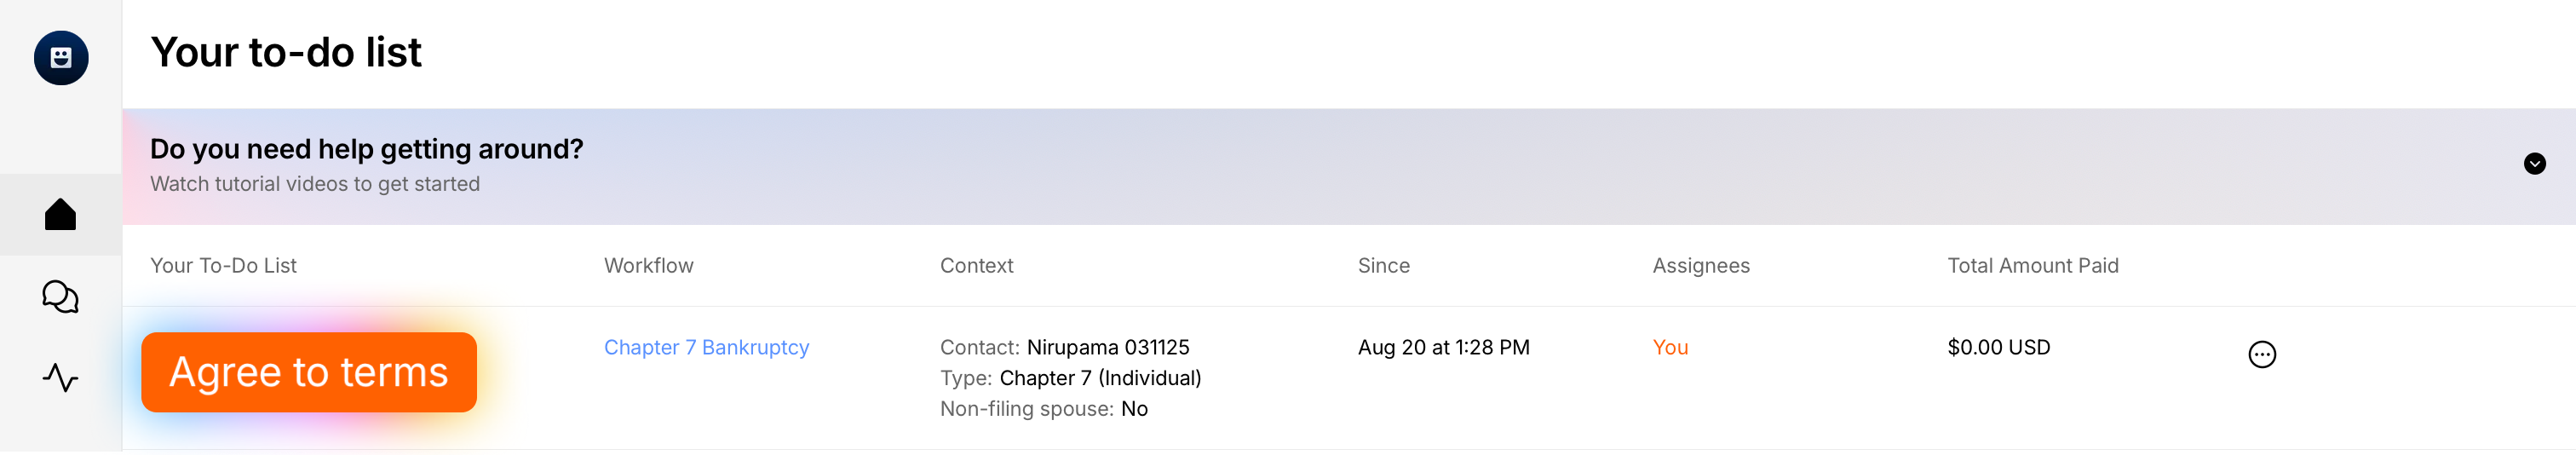Click the app logo avatar icon
Viewport: 2576px width, 455px height.
tap(61, 58)
